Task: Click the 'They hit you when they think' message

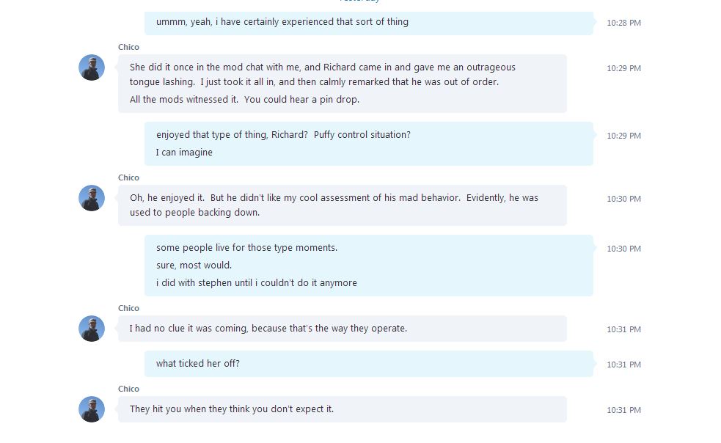Action: 342,409
